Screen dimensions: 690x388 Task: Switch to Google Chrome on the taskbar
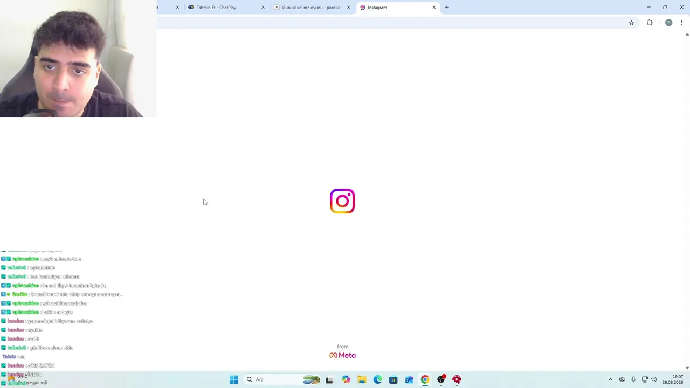tap(425, 379)
